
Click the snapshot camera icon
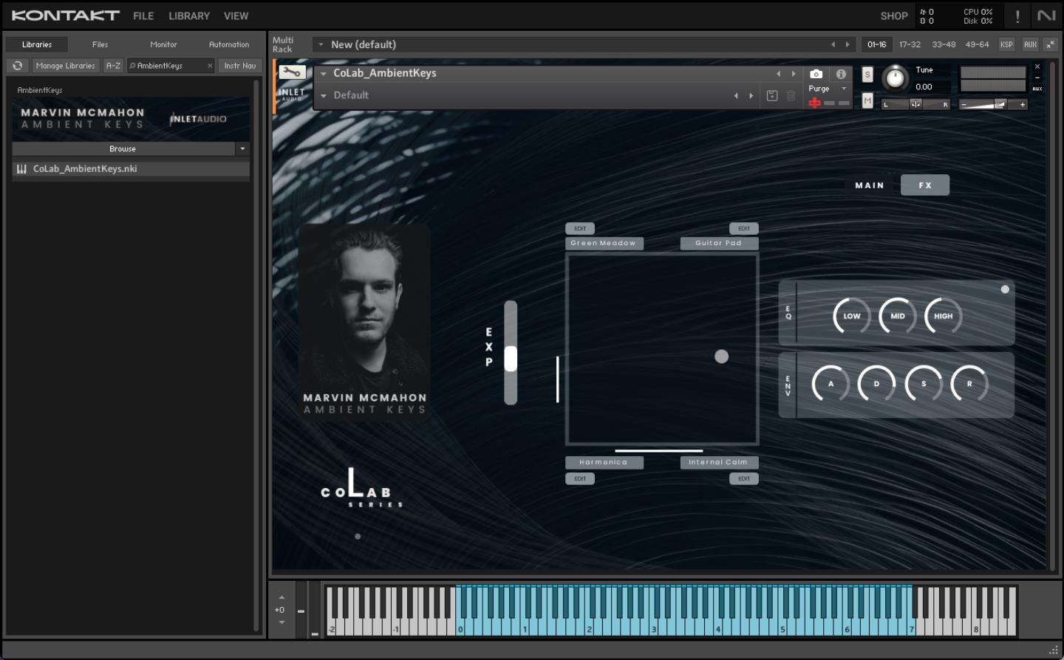(x=816, y=74)
